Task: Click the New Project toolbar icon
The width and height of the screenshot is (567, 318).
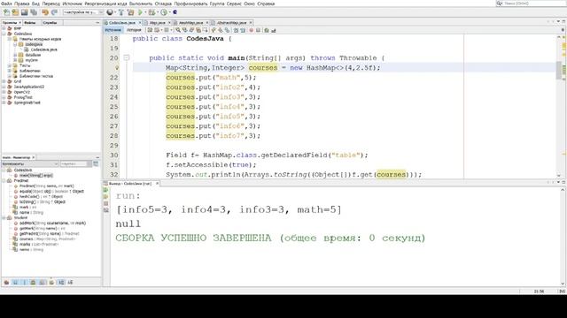Action: [x=15, y=12]
